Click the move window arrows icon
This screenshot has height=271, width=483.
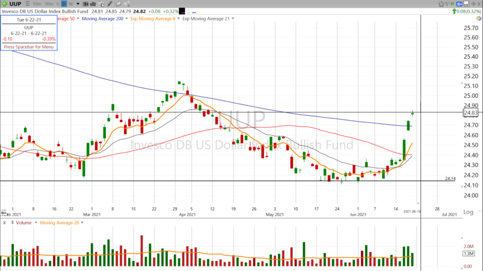(473, 4)
